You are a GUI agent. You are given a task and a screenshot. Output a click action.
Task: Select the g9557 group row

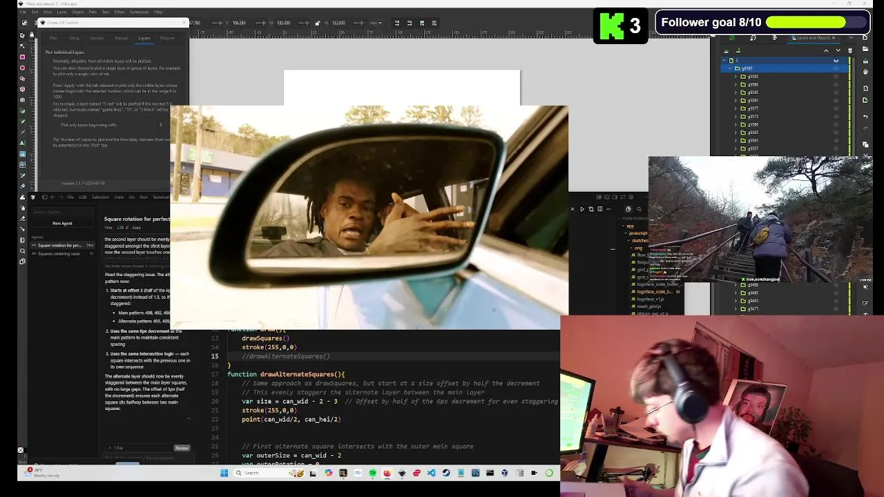pos(783,148)
